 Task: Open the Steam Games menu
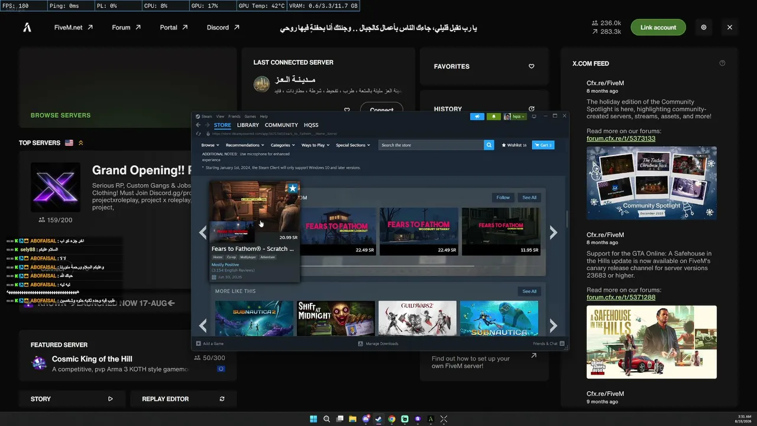pyautogui.click(x=250, y=117)
